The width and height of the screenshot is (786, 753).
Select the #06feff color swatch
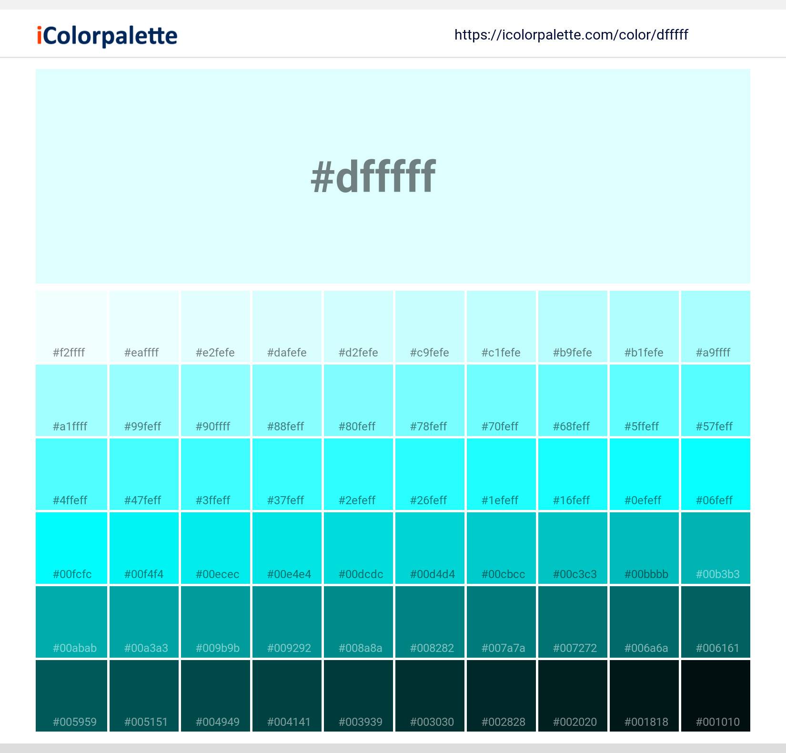pyautogui.click(x=715, y=474)
